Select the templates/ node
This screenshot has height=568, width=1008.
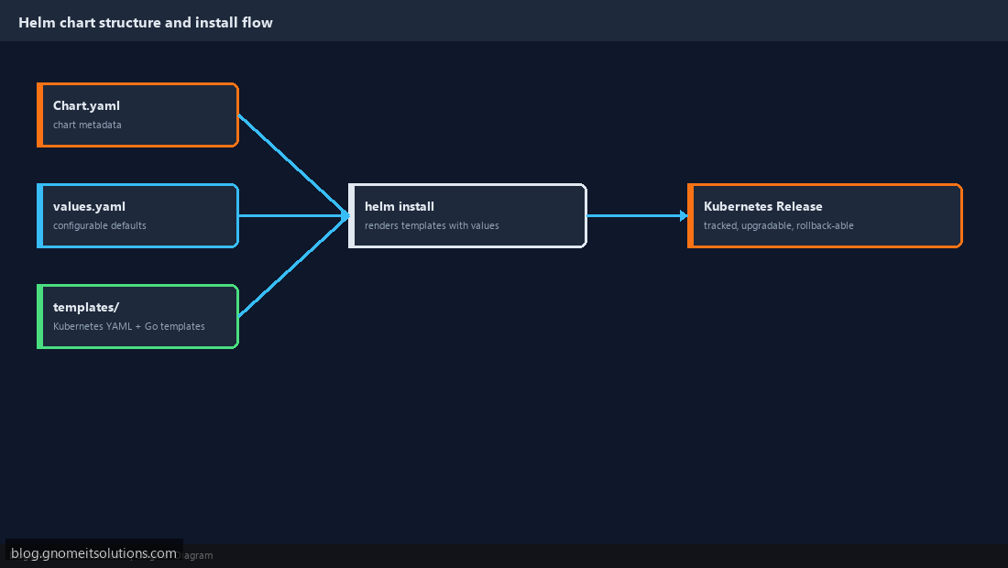coord(137,317)
